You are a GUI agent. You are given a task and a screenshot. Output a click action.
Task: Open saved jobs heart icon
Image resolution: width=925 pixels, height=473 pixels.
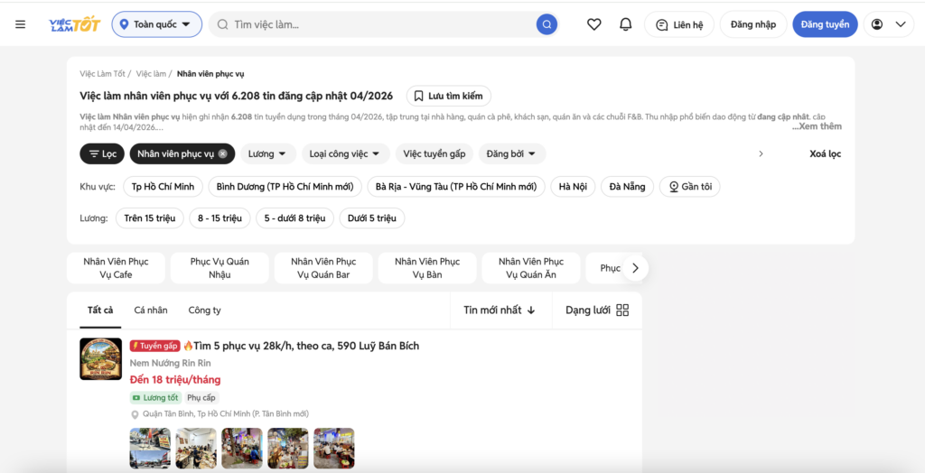[594, 24]
